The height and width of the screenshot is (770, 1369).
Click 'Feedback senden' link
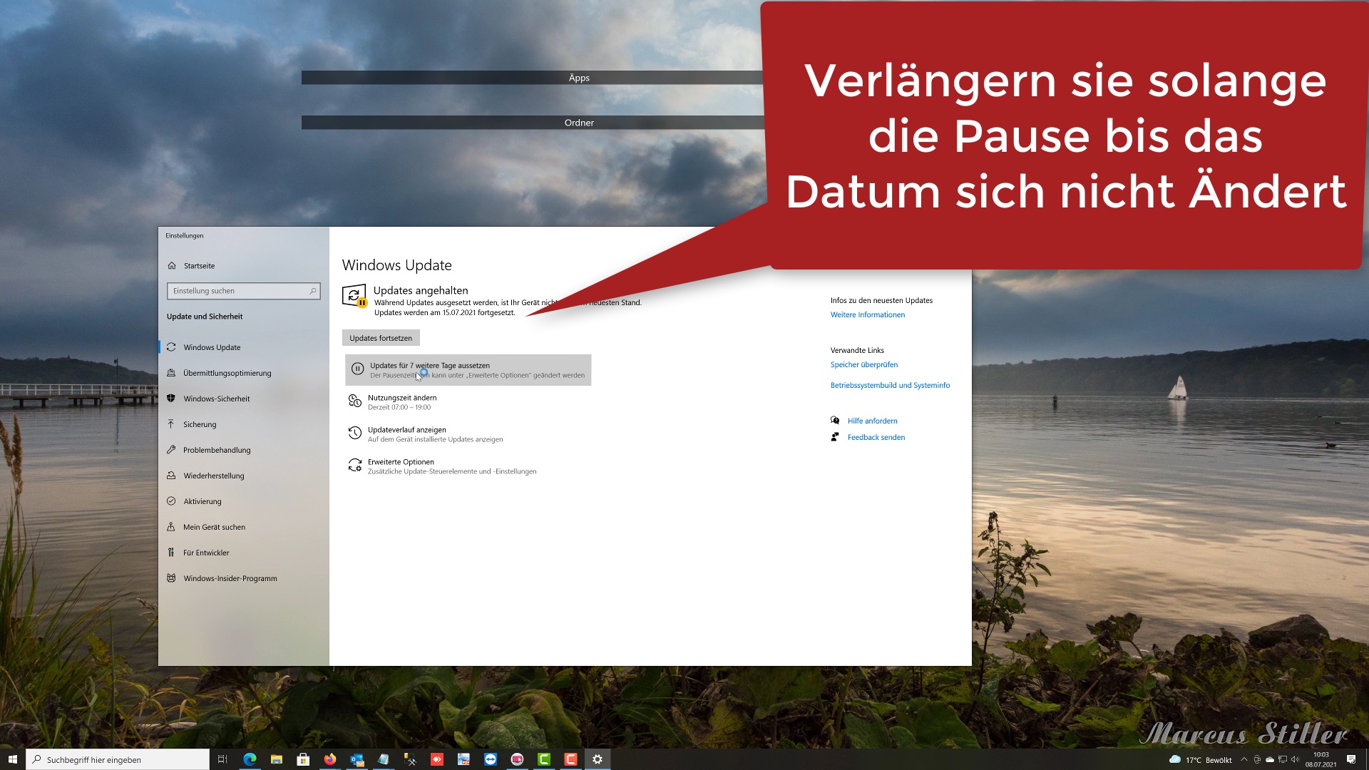click(x=876, y=437)
